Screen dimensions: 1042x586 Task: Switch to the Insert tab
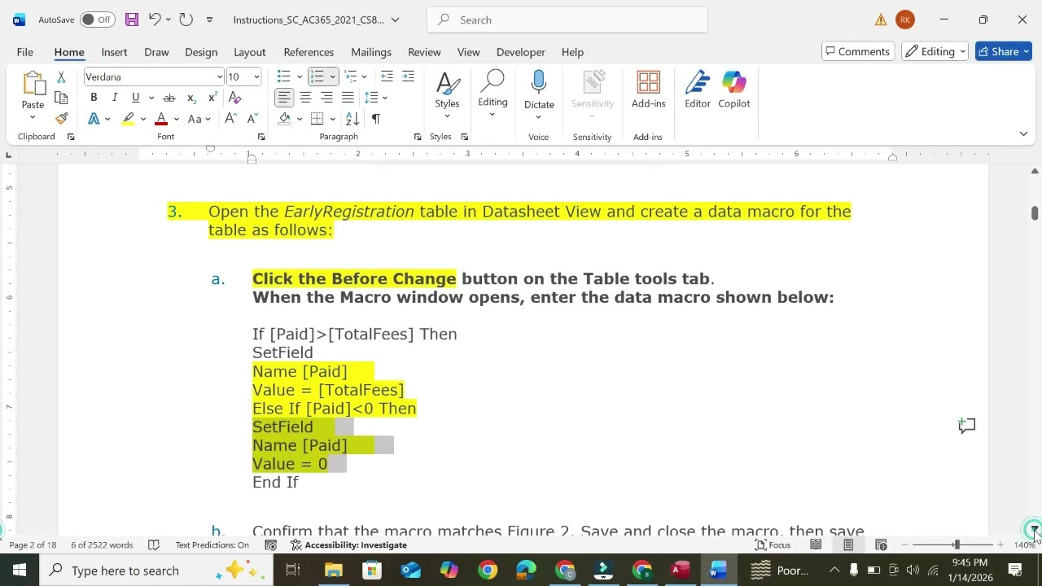click(114, 52)
